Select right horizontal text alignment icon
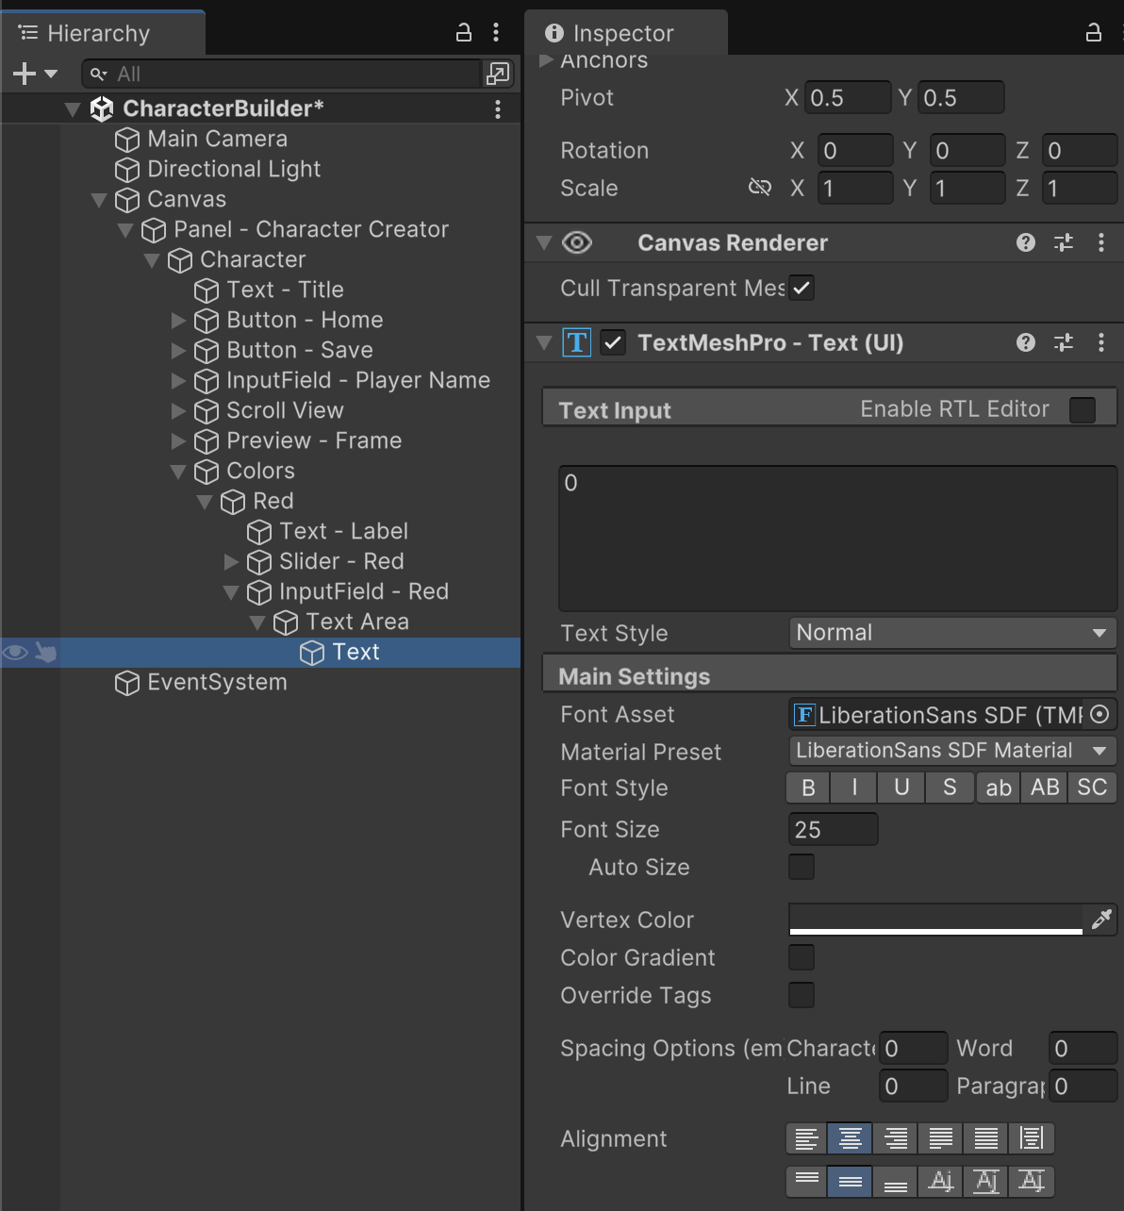The height and width of the screenshot is (1211, 1124). click(895, 1139)
